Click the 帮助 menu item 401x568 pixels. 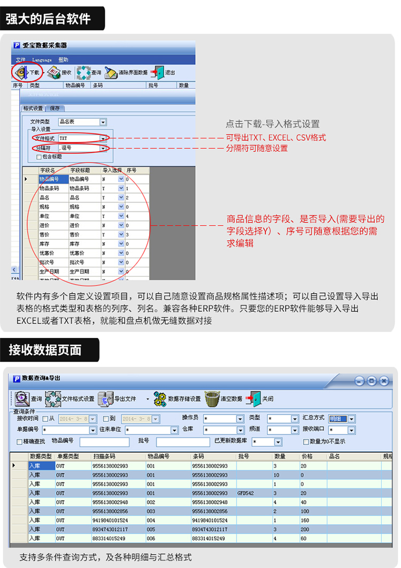64,60
